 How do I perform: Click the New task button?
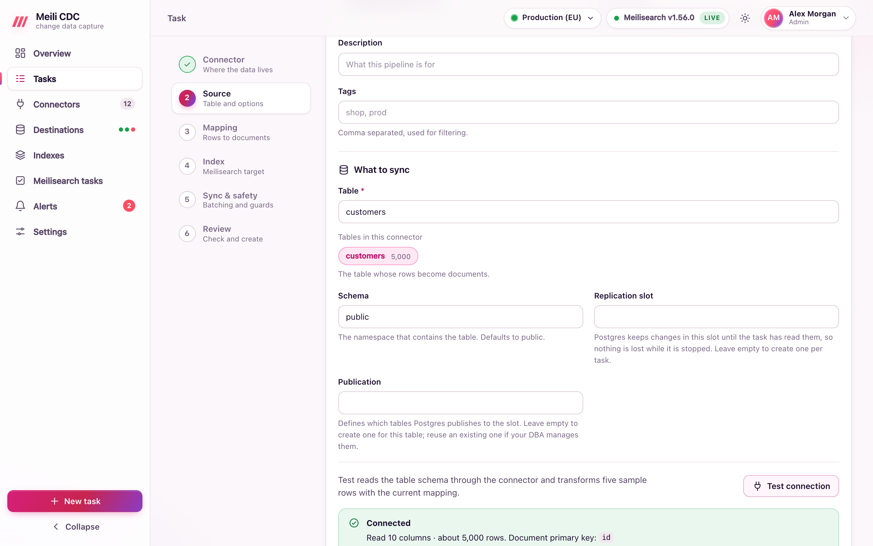tap(75, 501)
